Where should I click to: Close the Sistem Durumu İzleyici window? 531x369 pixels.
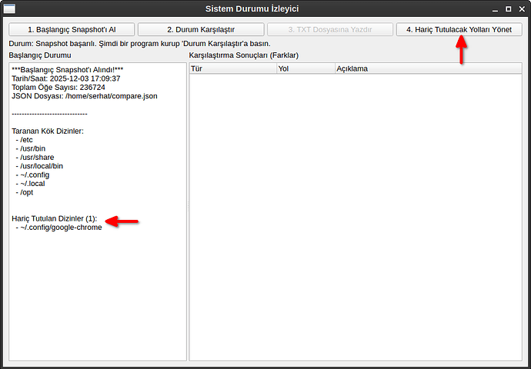521,9
